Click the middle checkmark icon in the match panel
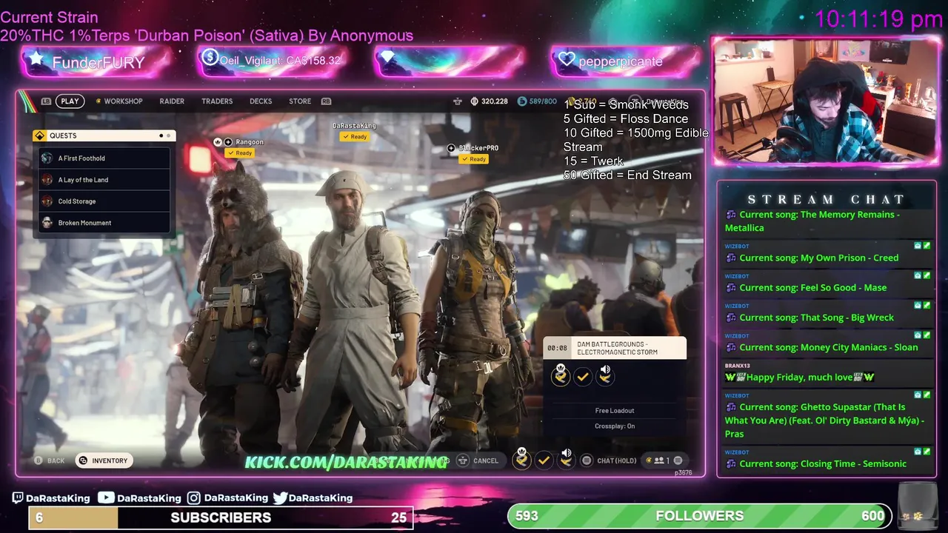 coord(583,377)
